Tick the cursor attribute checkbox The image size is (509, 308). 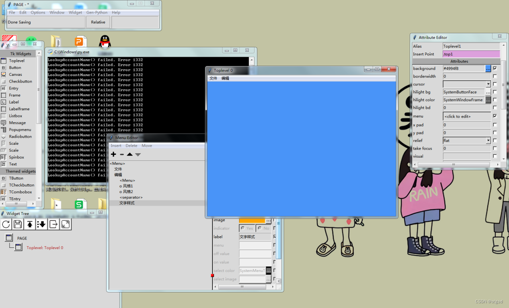pyautogui.click(x=495, y=84)
